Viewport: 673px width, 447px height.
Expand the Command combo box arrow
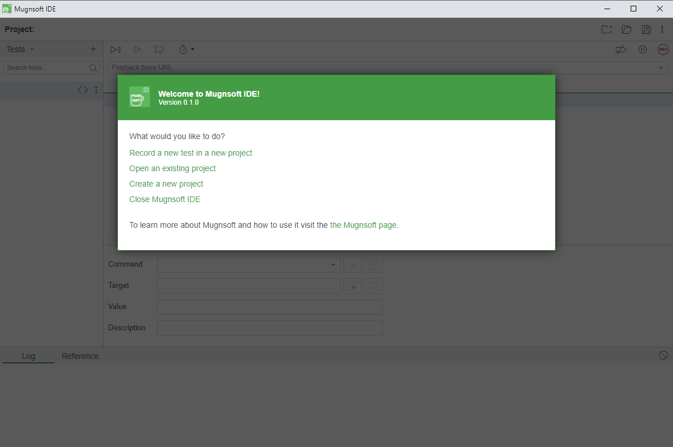tap(333, 265)
